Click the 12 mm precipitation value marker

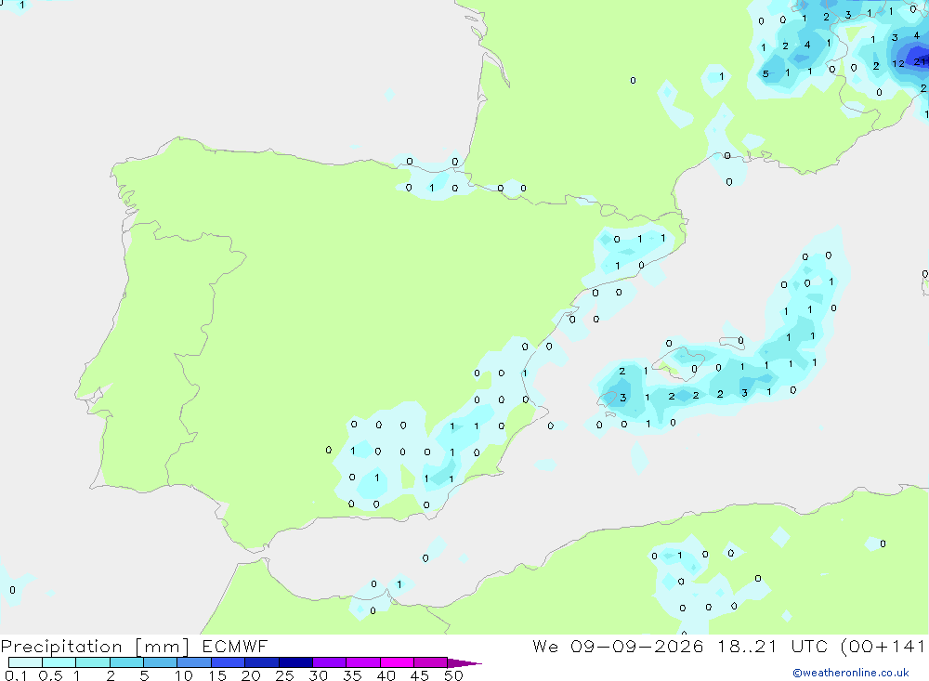point(898,63)
